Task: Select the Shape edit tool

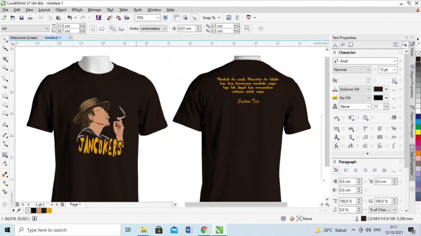Action: pos(5,48)
